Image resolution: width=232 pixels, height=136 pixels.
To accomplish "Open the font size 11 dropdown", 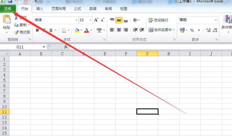I will point(91,20).
